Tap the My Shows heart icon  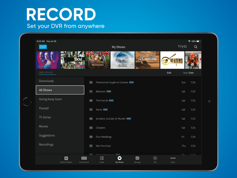pyautogui.click(x=120, y=158)
